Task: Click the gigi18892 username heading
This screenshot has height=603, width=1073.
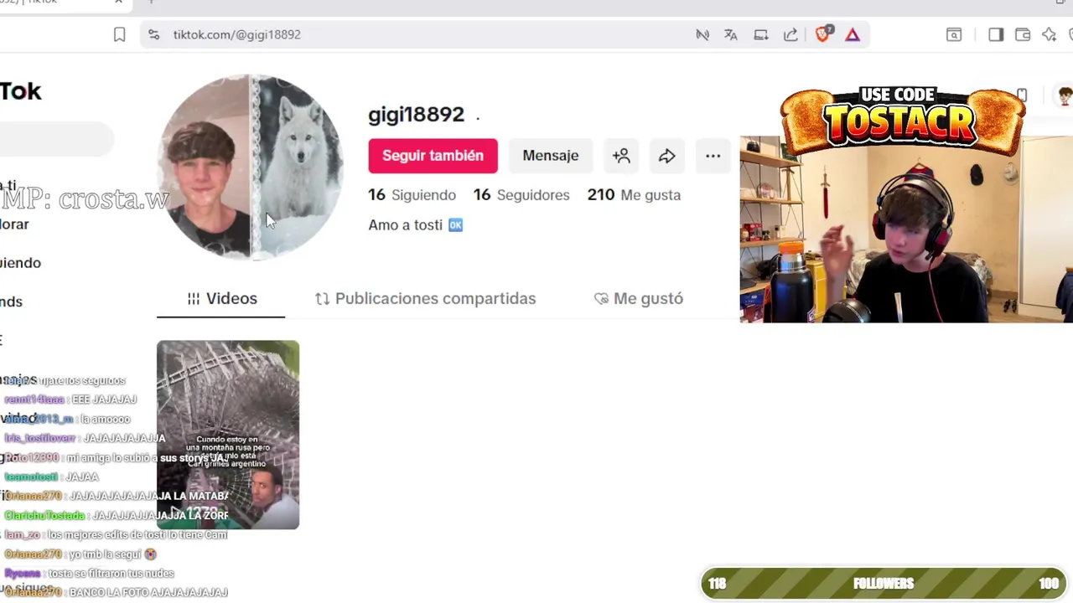Action: coord(416,115)
